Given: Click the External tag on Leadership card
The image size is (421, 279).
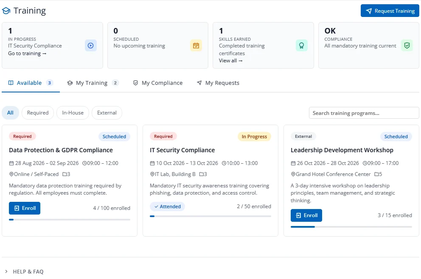Looking at the screenshot, I should pos(303,136).
